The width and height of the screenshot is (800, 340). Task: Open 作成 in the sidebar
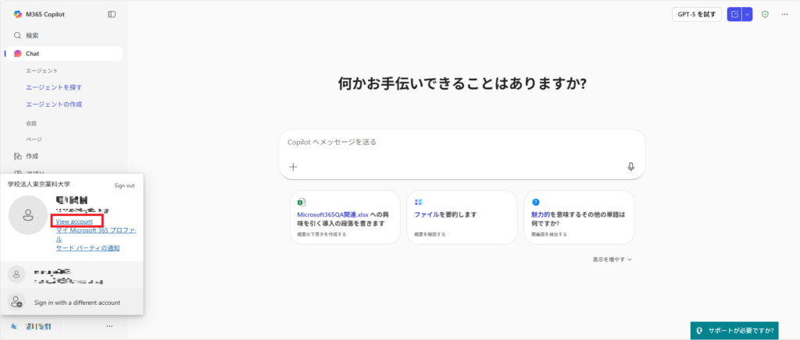(x=32, y=156)
